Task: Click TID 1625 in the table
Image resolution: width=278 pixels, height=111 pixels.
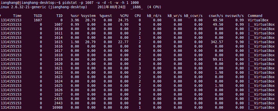Action: [58, 86]
